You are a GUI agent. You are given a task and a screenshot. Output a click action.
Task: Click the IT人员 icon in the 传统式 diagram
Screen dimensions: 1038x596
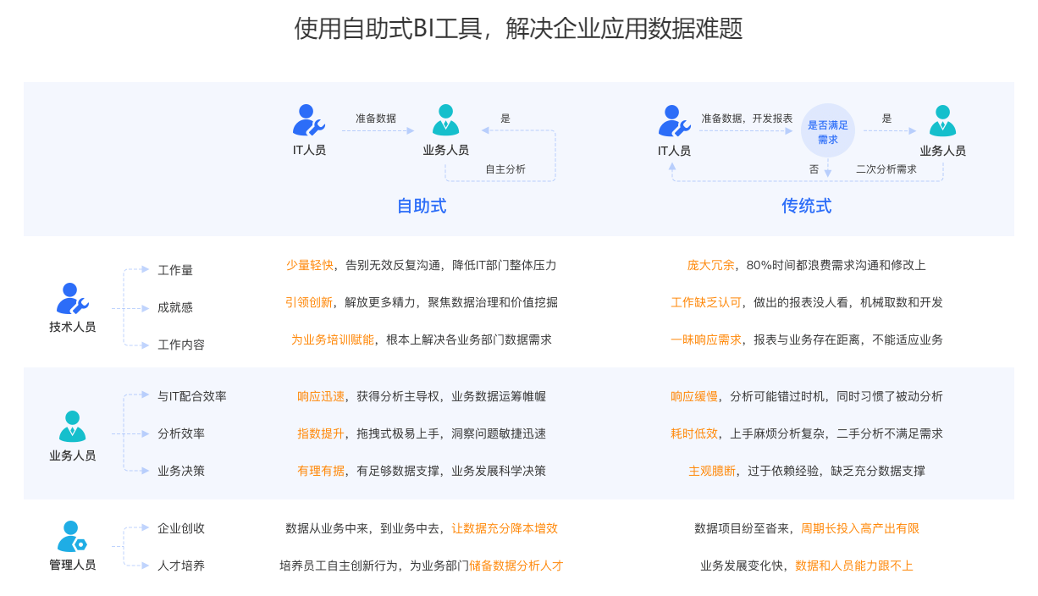click(x=674, y=120)
